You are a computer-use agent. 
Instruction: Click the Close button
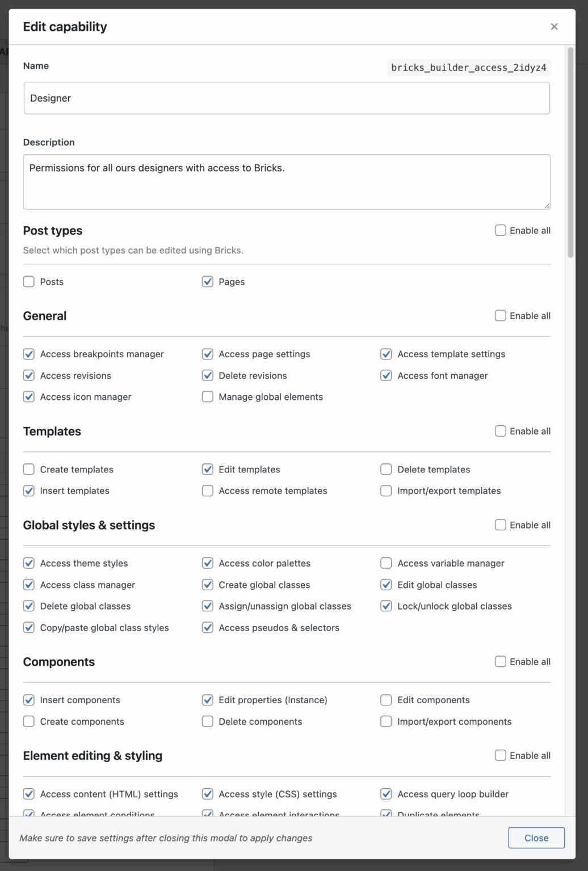(x=536, y=838)
